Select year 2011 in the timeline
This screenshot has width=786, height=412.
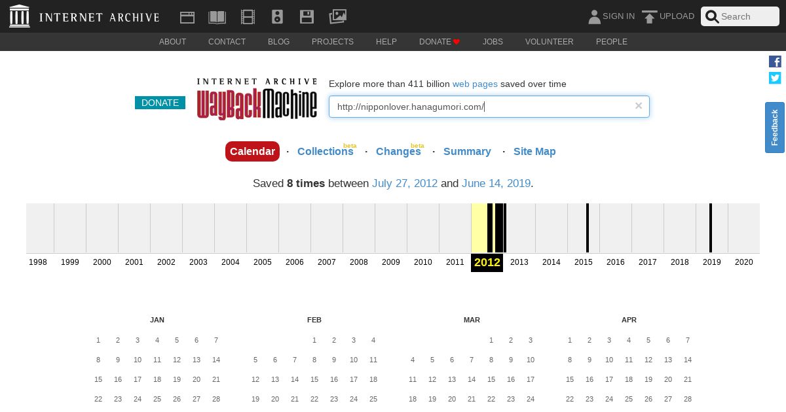pyautogui.click(x=455, y=262)
